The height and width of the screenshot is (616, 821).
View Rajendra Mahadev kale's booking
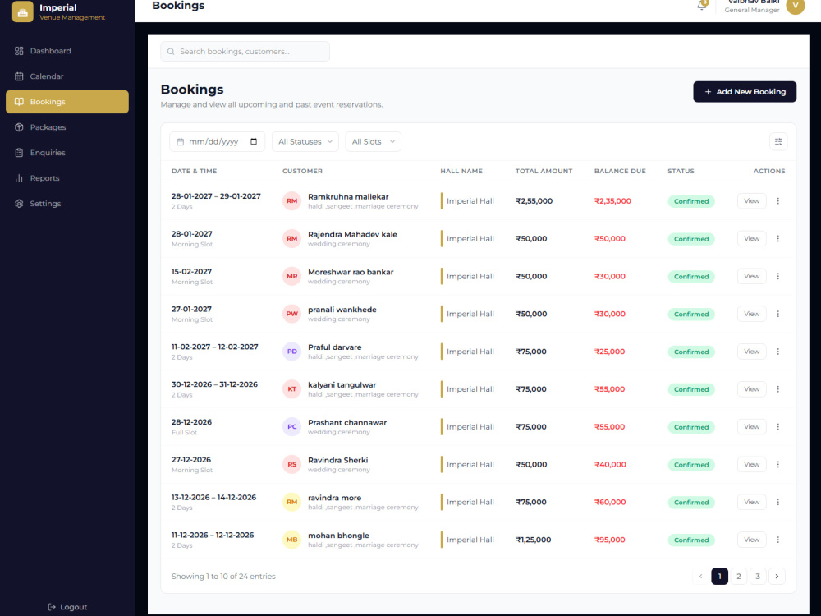pos(751,239)
